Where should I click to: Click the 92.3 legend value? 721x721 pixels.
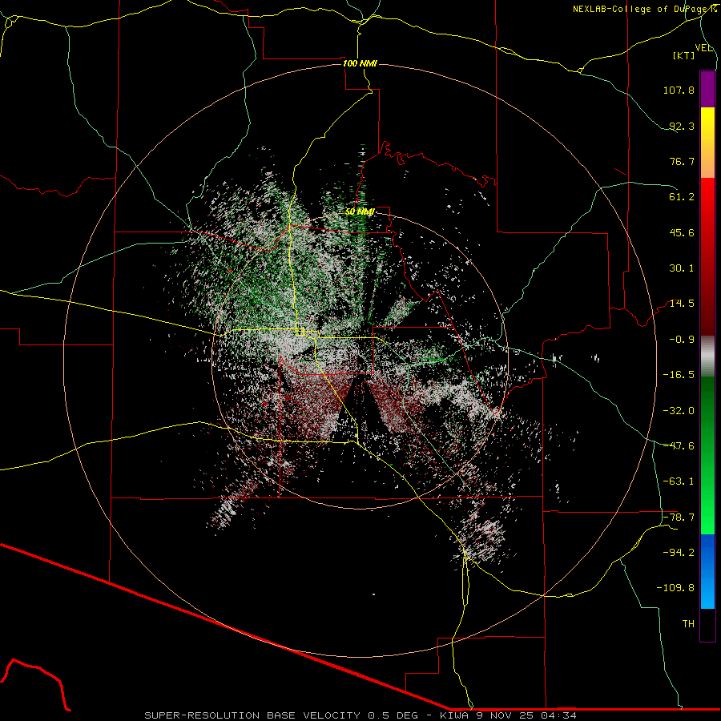tap(682, 126)
